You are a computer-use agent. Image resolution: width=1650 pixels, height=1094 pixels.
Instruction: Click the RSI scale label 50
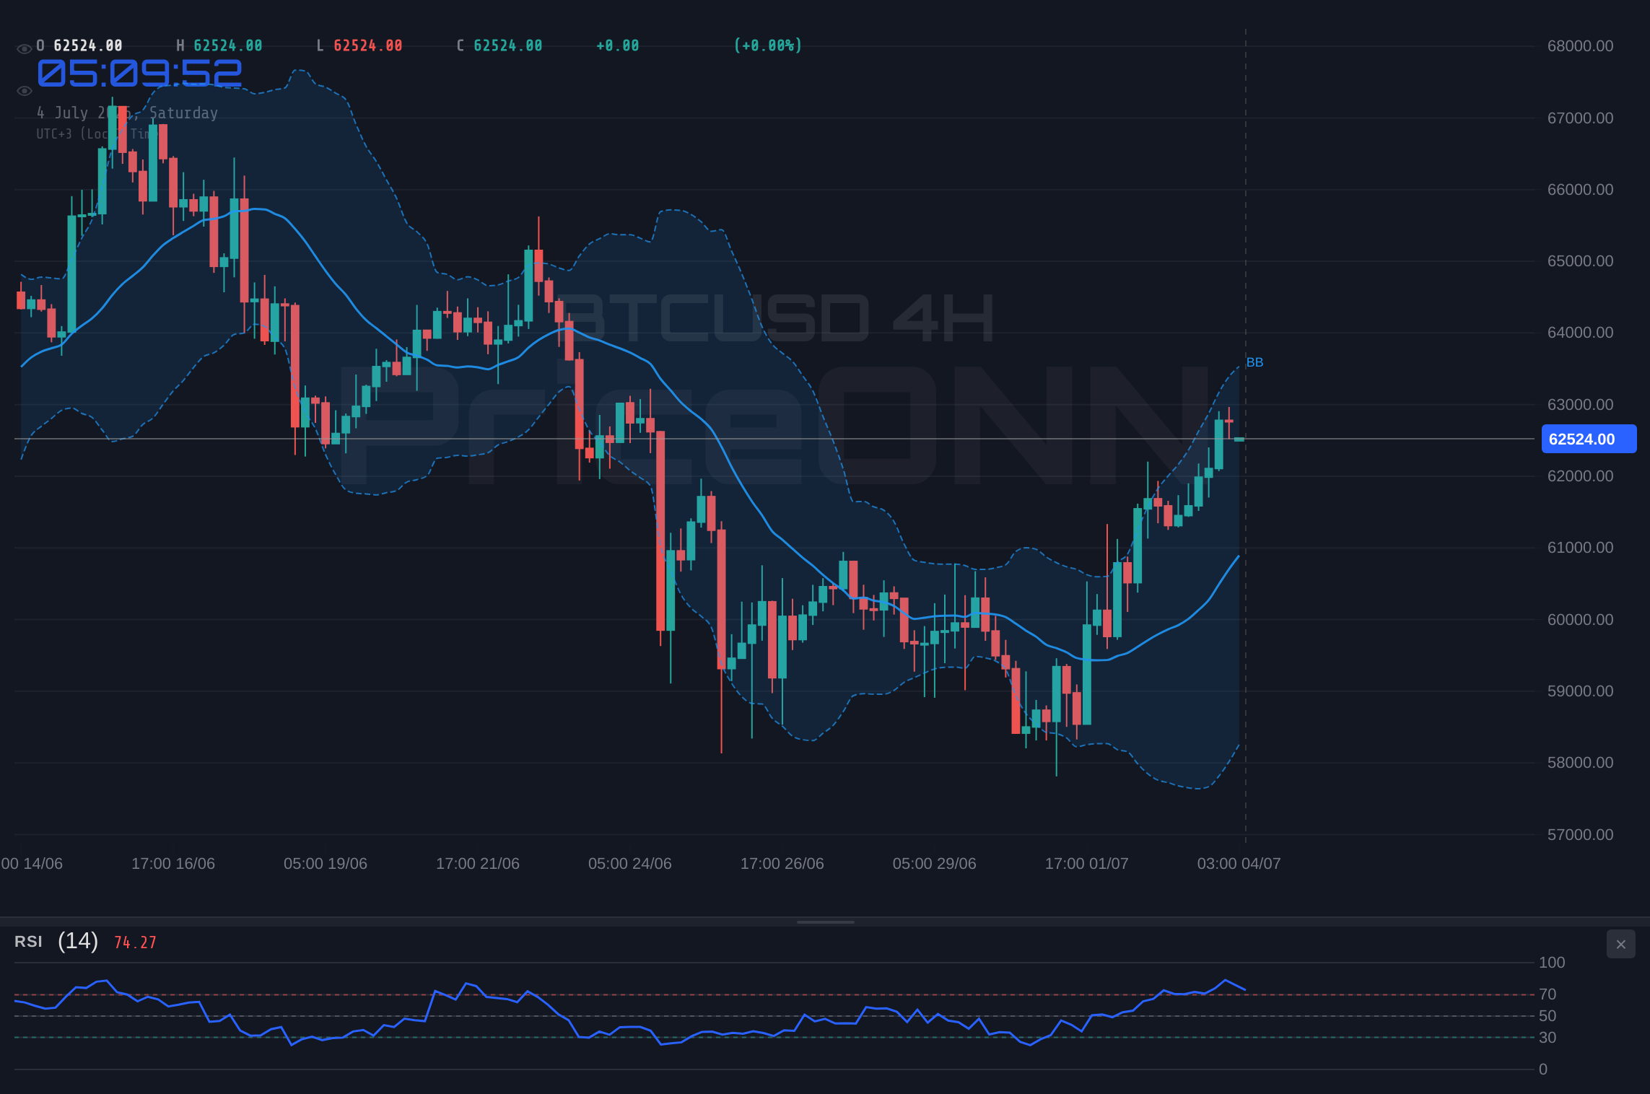(x=1548, y=1016)
